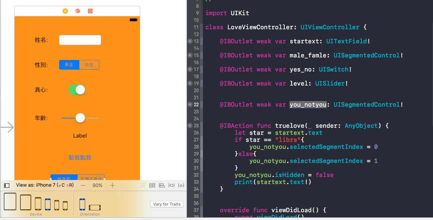
Task: Open the Align constraints popup icon
Action: point(162,185)
